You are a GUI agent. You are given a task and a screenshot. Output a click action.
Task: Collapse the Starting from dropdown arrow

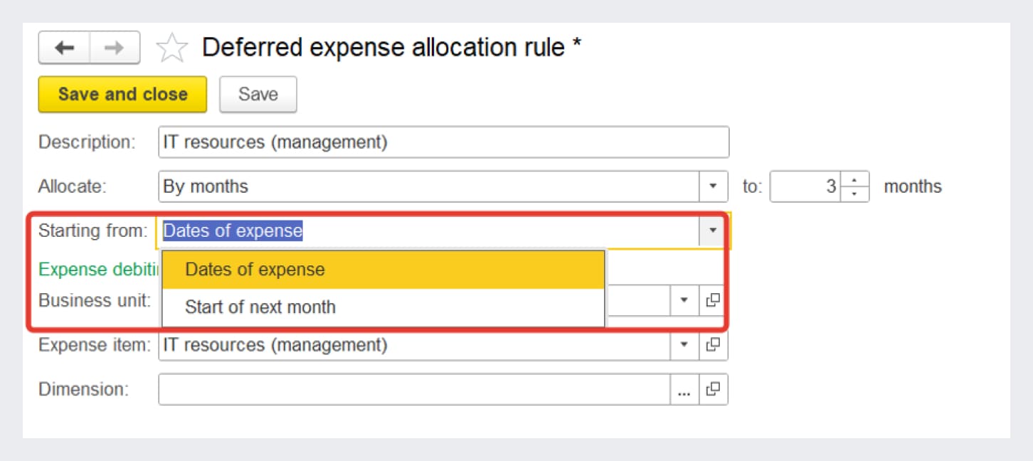point(712,231)
